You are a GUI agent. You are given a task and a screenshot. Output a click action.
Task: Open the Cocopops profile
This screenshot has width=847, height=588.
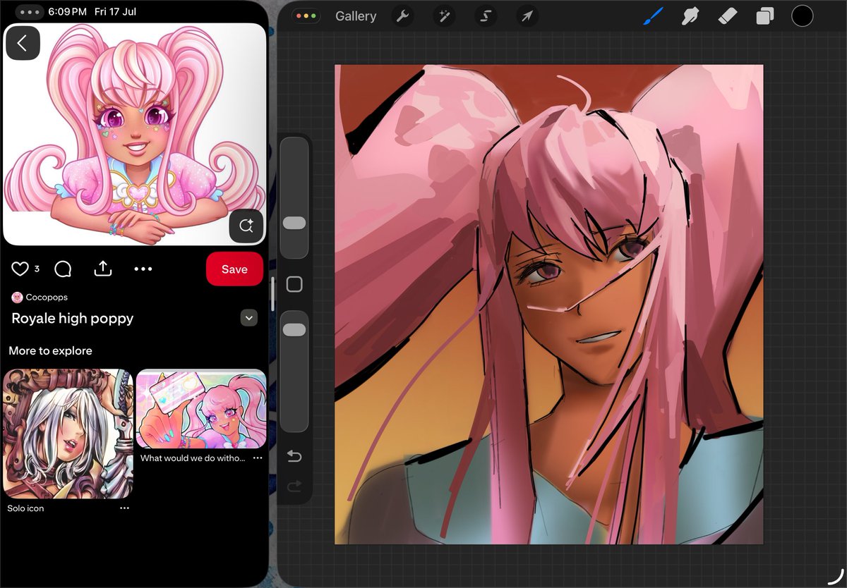tap(40, 298)
